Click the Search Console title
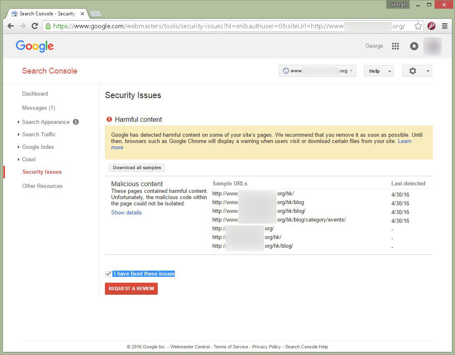The height and width of the screenshot is (355, 455). tap(50, 71)
